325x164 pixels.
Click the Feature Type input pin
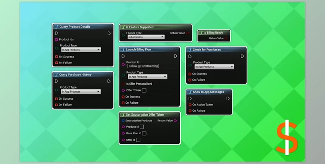point(123,35)
